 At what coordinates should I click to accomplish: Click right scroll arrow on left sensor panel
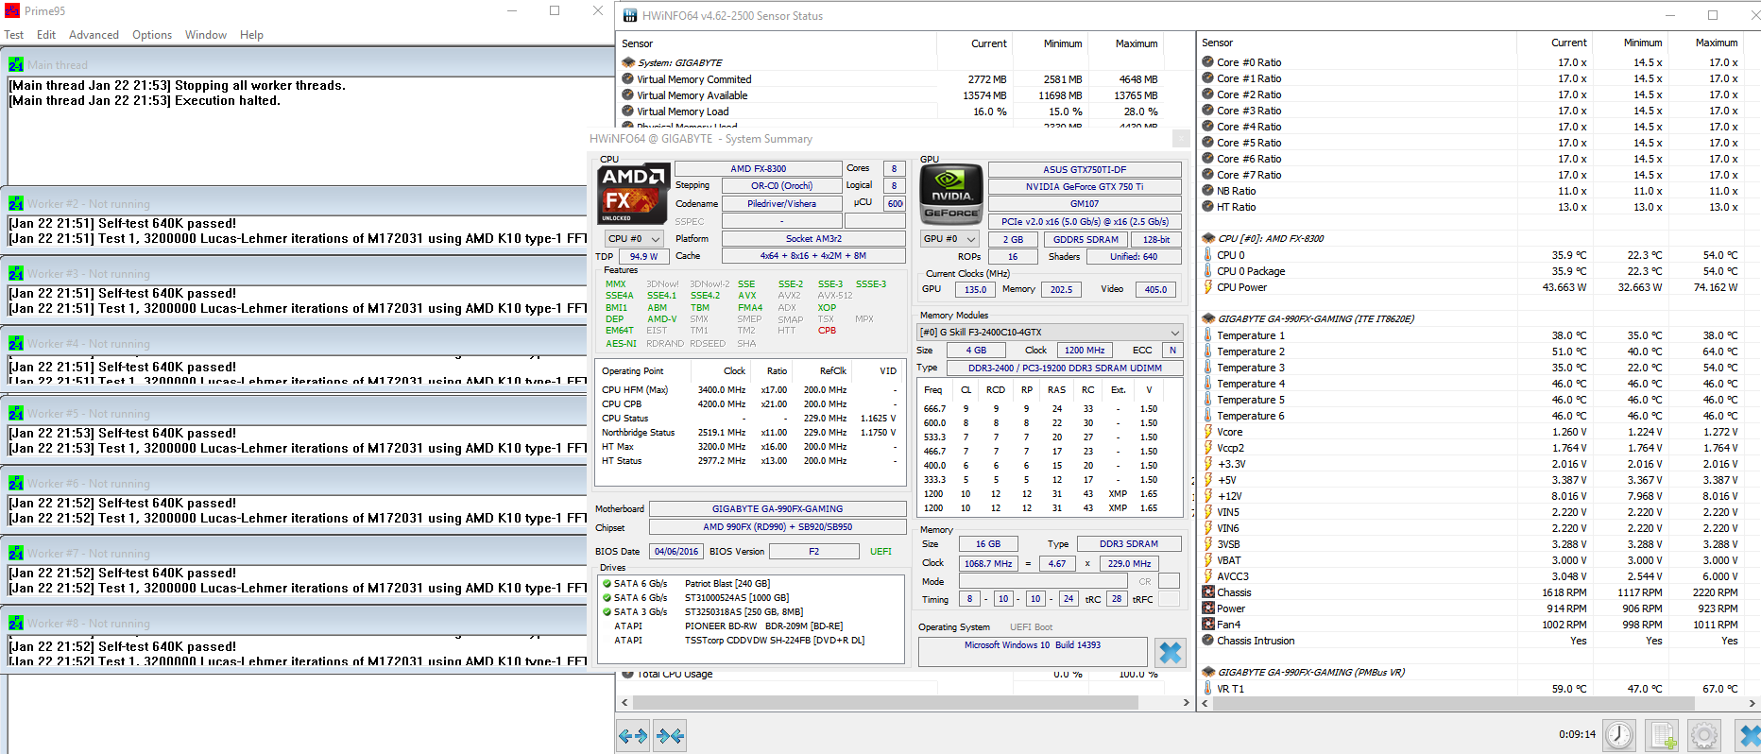(1187, 703)
